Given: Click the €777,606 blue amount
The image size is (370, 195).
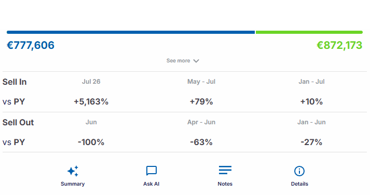Looking at the screenshot, I should pyautogui.click(x=31, y=45).
